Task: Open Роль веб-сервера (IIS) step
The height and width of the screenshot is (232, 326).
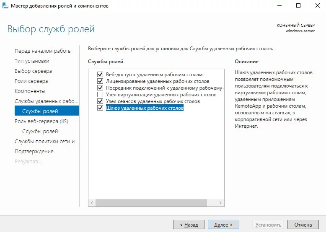Action: click(x=41, y=121)
